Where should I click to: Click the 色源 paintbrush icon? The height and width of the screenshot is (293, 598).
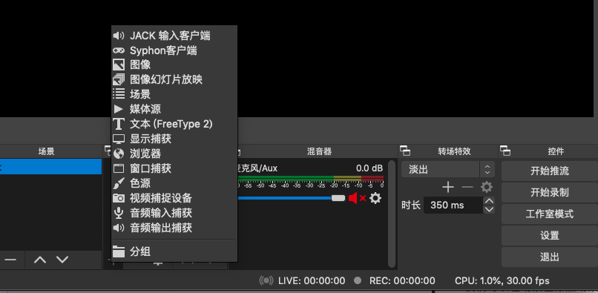click(119, 183)
